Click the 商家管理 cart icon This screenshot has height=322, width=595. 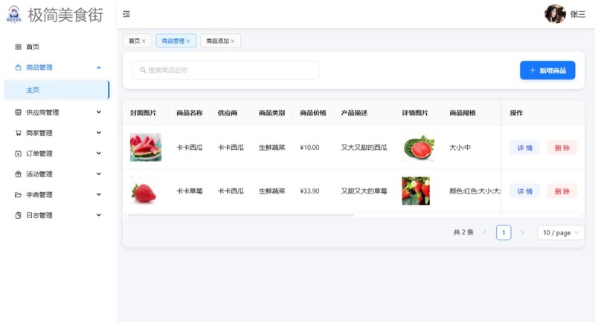tap(18, 133)
